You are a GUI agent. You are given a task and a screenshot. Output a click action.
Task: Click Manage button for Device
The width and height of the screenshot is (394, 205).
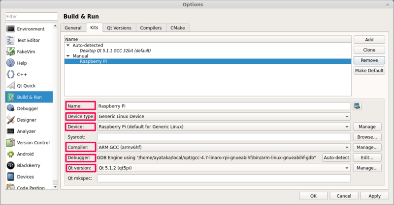point(367,127)
